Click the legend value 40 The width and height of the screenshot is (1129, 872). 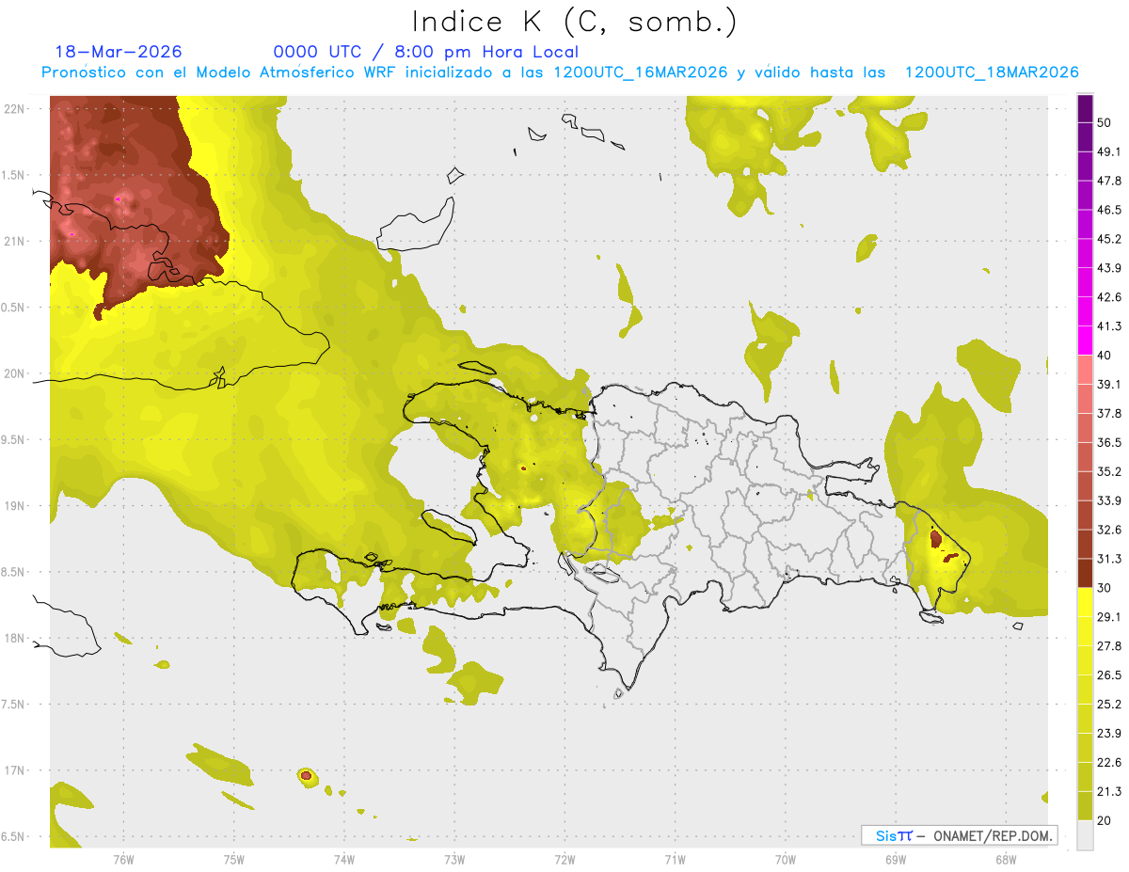click(x=1105, y=356)
